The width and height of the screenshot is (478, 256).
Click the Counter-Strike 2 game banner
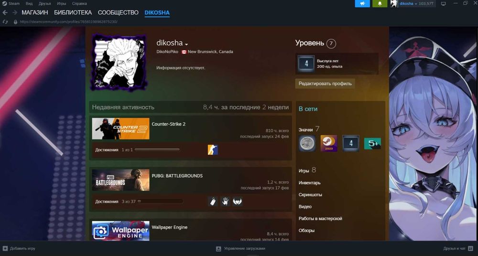[x=121, y=128]
